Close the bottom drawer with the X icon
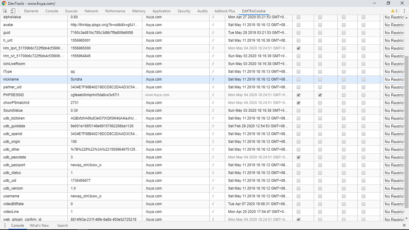The image size is (409, 230). click(404, 226)
